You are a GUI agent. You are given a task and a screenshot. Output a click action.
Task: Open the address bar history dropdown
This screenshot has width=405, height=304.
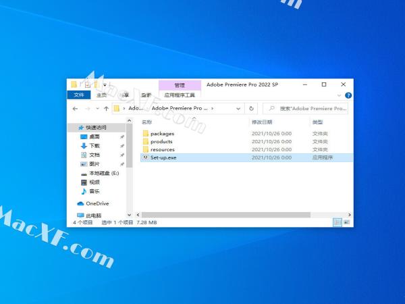pyautogui.click(x=238, y=109)
